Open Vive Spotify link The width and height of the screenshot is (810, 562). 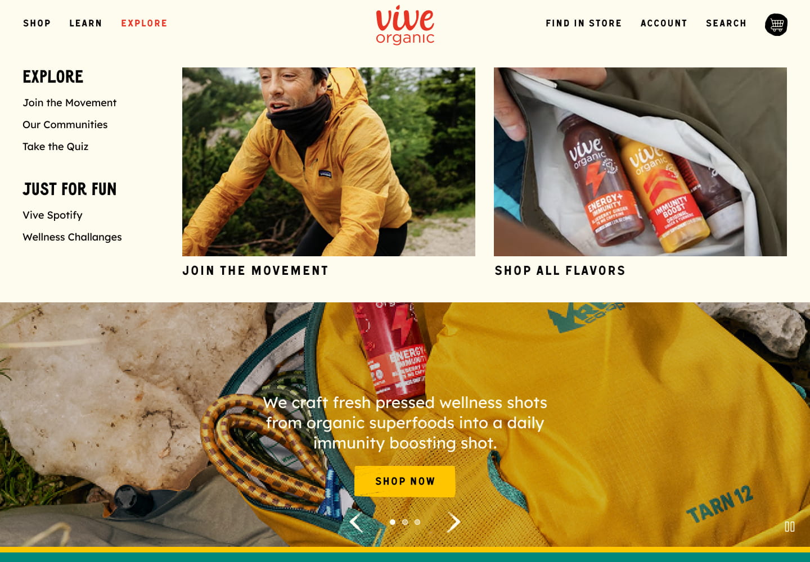[x=52, y=215]
